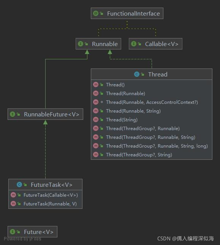Select Thread(Runnable, String) constructor row
Image resolution: width=220 pixels, height=245 pixels.
click(152, 111)
